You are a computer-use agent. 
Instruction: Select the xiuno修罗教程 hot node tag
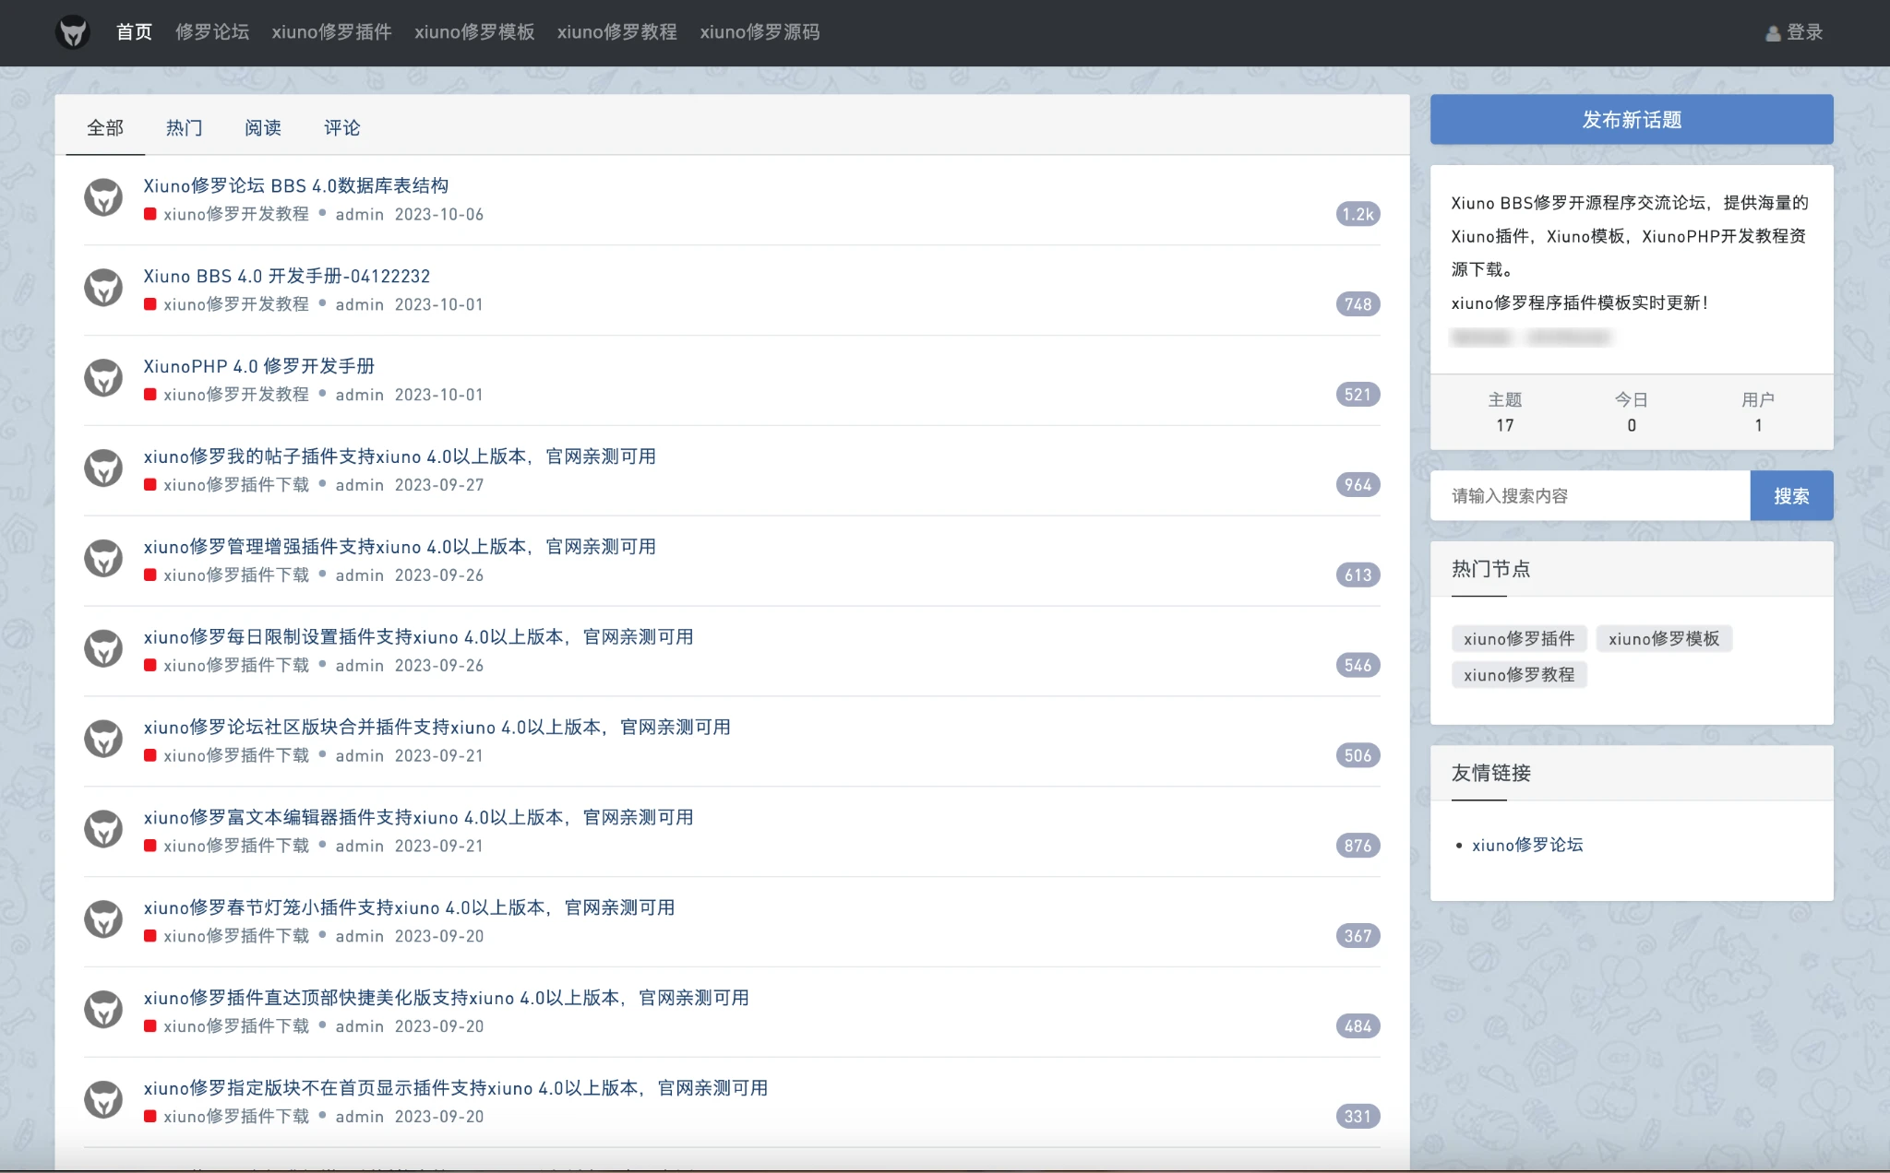[x=1518, y=675]
